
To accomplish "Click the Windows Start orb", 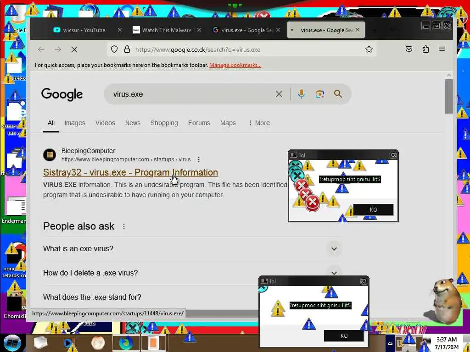I will coord(12,343).
